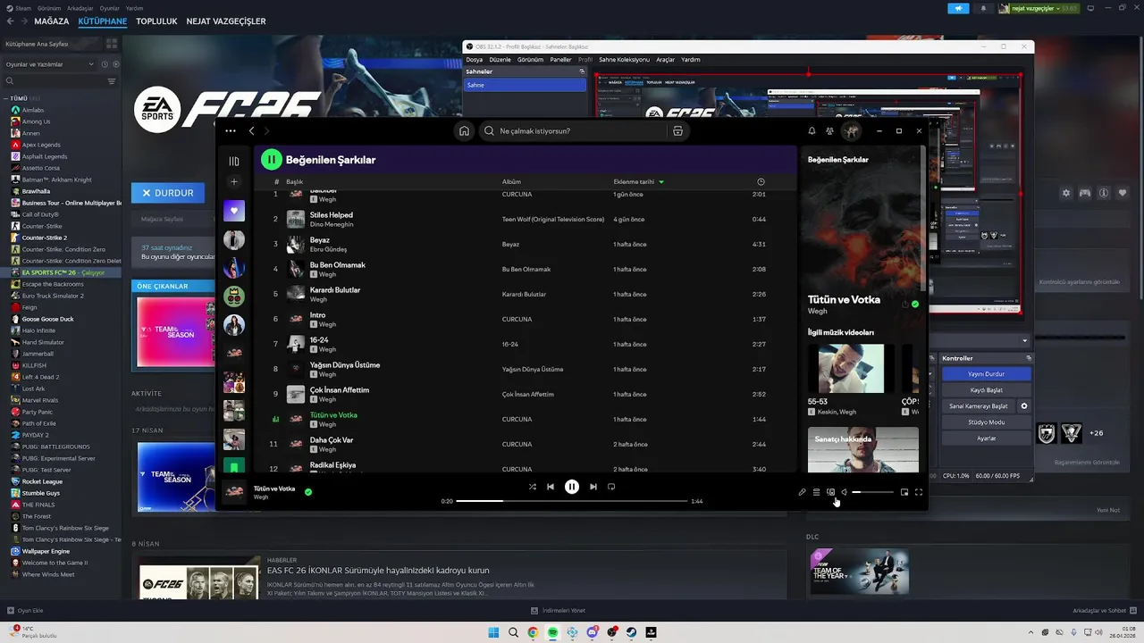1144x643 pixels.
Task: Go back in Spotify navigation
Action: click(x=251, y=130)
